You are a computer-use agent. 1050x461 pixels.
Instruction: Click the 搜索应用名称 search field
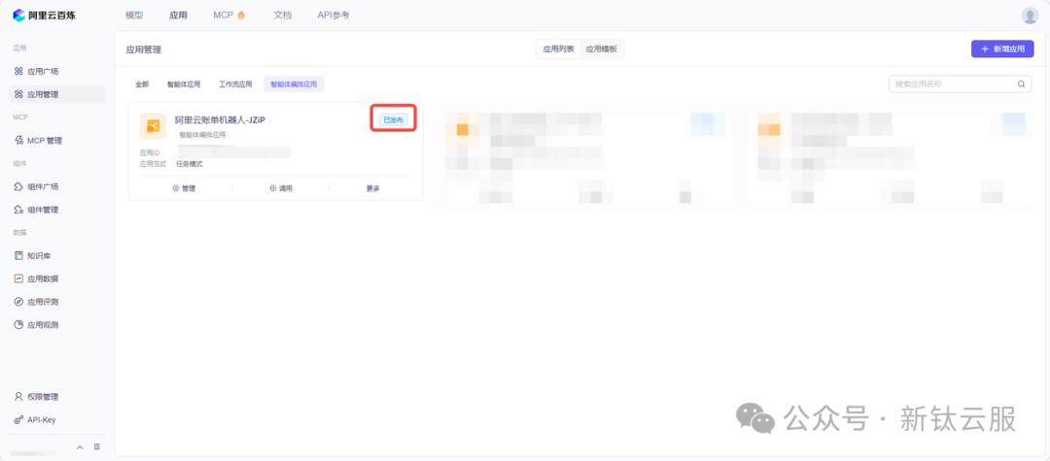(961, 84)
